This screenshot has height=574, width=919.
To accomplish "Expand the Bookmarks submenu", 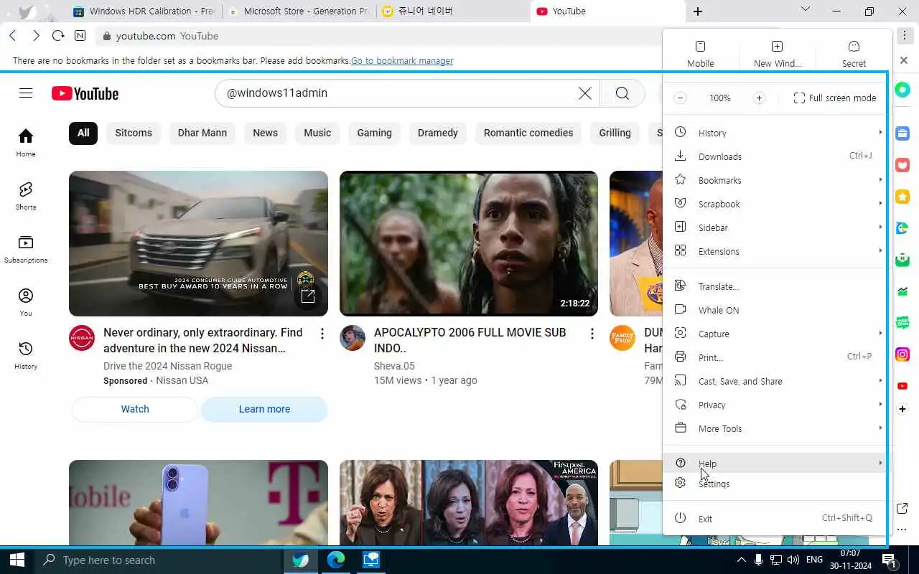I will 776,180.
